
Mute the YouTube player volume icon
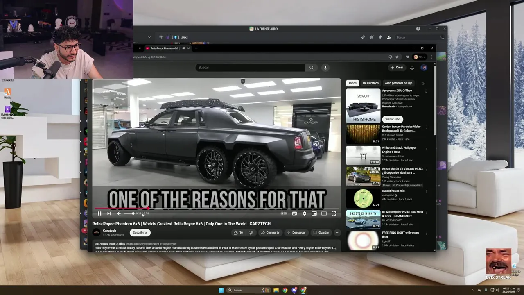pyautogui.click(x=119, y=213)
